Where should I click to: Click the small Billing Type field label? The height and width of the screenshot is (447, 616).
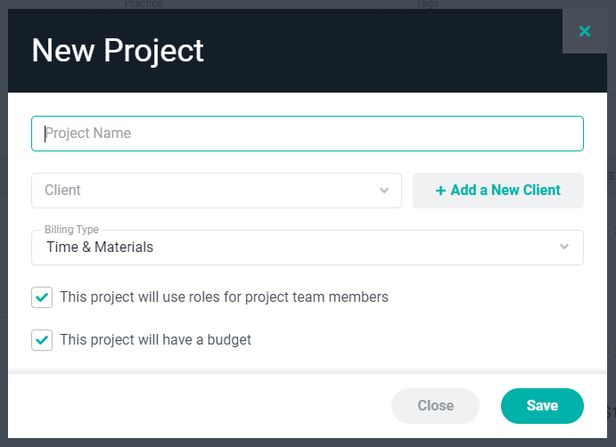click(x=71, y=230)
